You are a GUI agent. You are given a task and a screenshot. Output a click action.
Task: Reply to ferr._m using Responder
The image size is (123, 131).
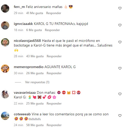(x=54, y=13)
